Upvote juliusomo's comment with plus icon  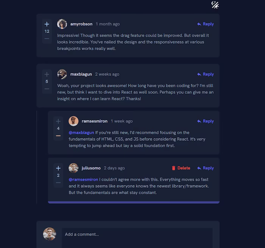tap(58, 168)
